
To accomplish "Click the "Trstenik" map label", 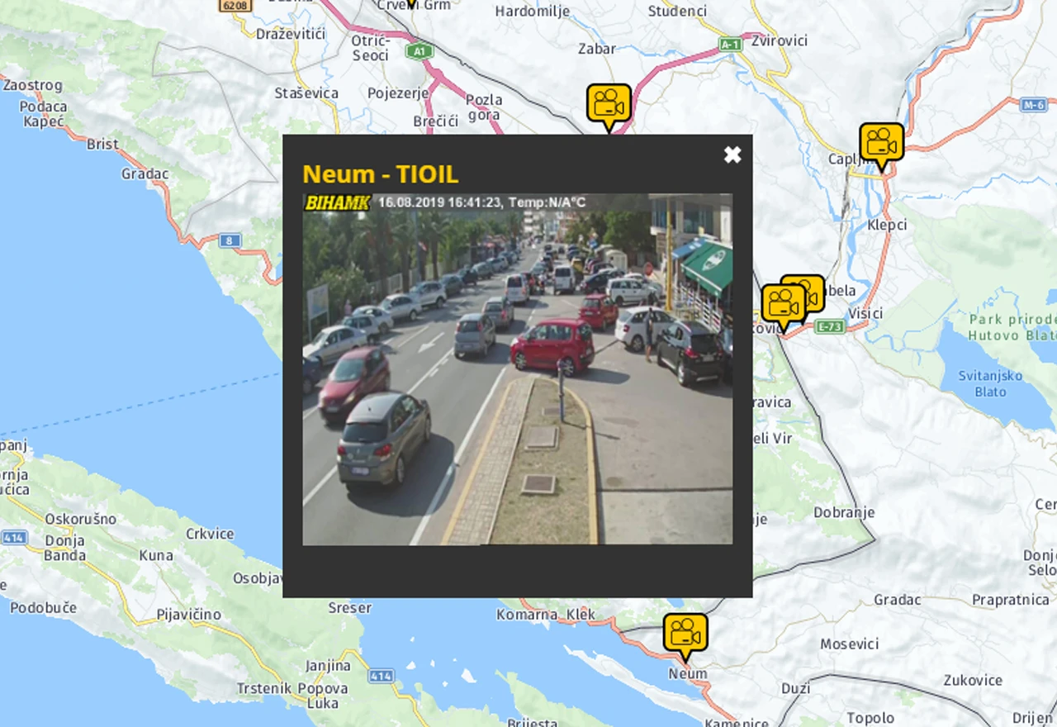I will (x=263, y=688).
